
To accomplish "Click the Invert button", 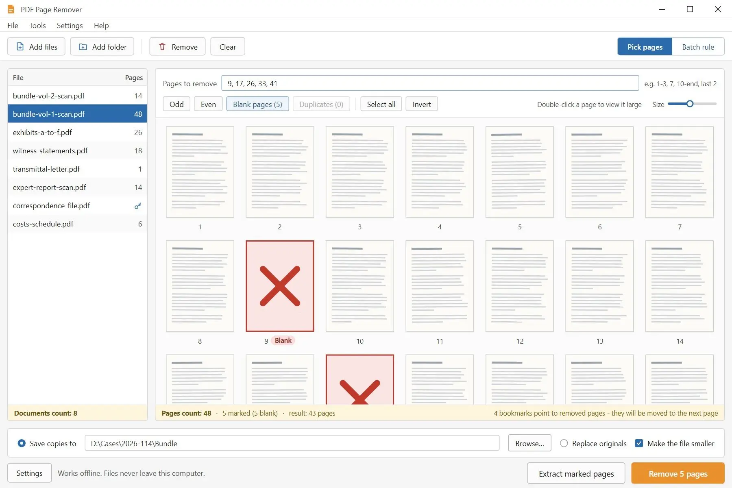I will pyautogui.click(x=422, y=104).
